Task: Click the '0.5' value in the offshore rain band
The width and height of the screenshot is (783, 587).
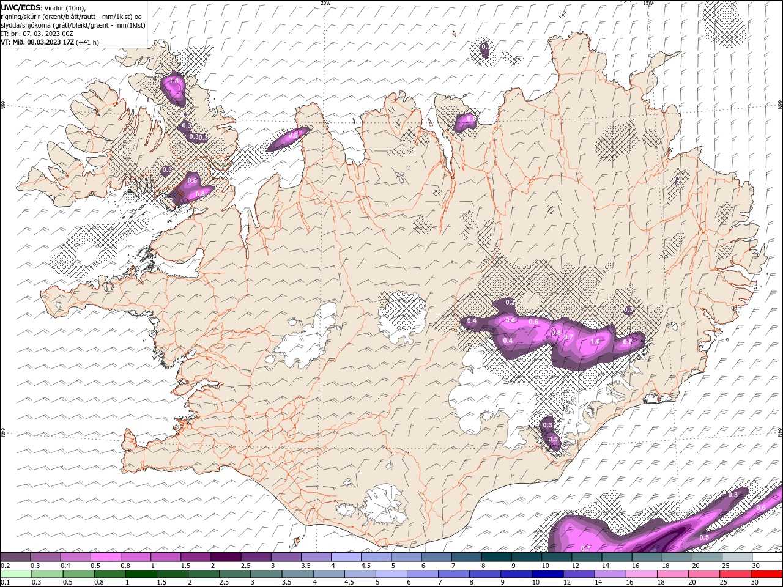Action: [704, 537]
